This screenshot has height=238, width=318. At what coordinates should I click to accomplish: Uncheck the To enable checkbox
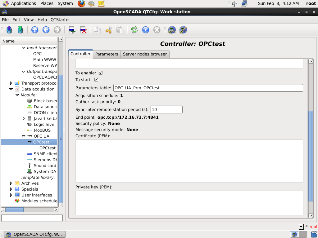click(x=101, y=73)
